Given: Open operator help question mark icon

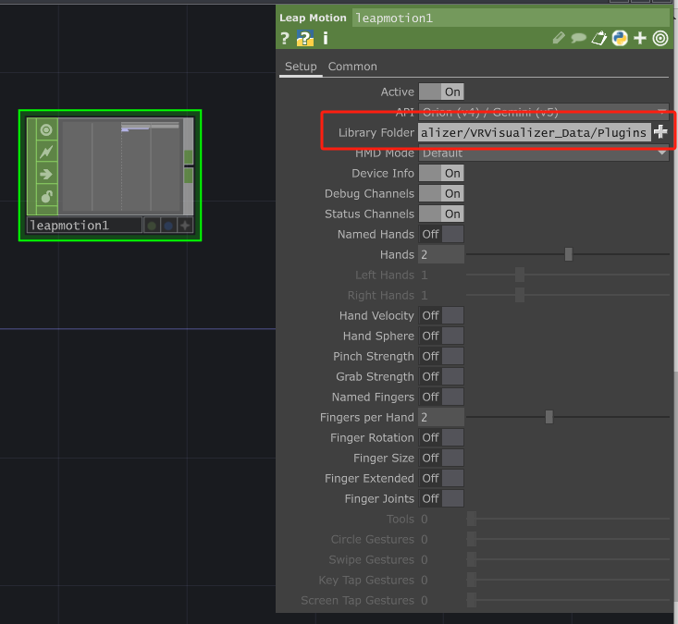Looking at the screenshot, I should tap(285, 39).
